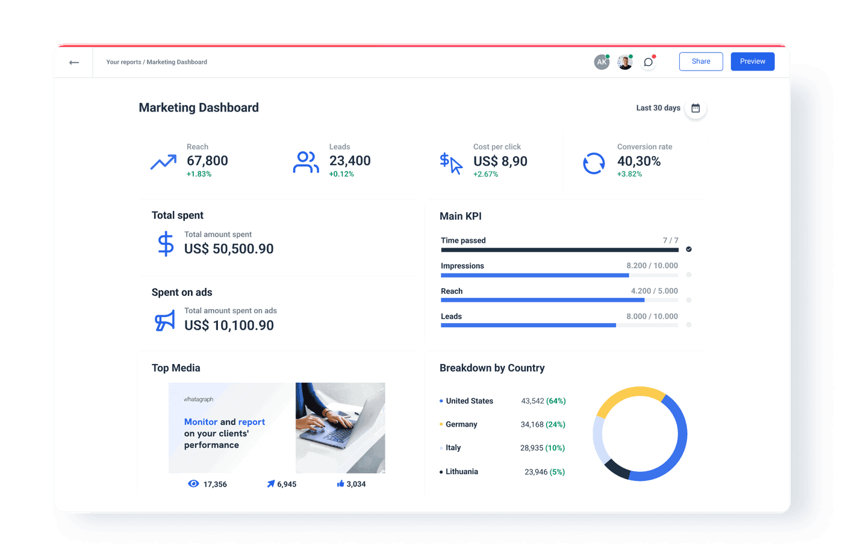
Task: Click the eye icon showing 17,356 views
Action: (193, 483)
